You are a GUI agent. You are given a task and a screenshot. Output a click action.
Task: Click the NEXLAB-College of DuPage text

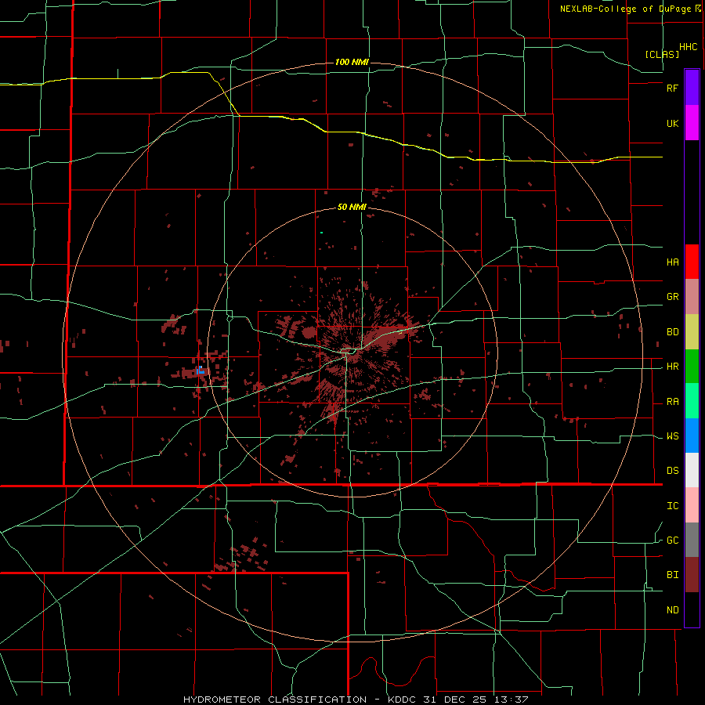(627, 9)
